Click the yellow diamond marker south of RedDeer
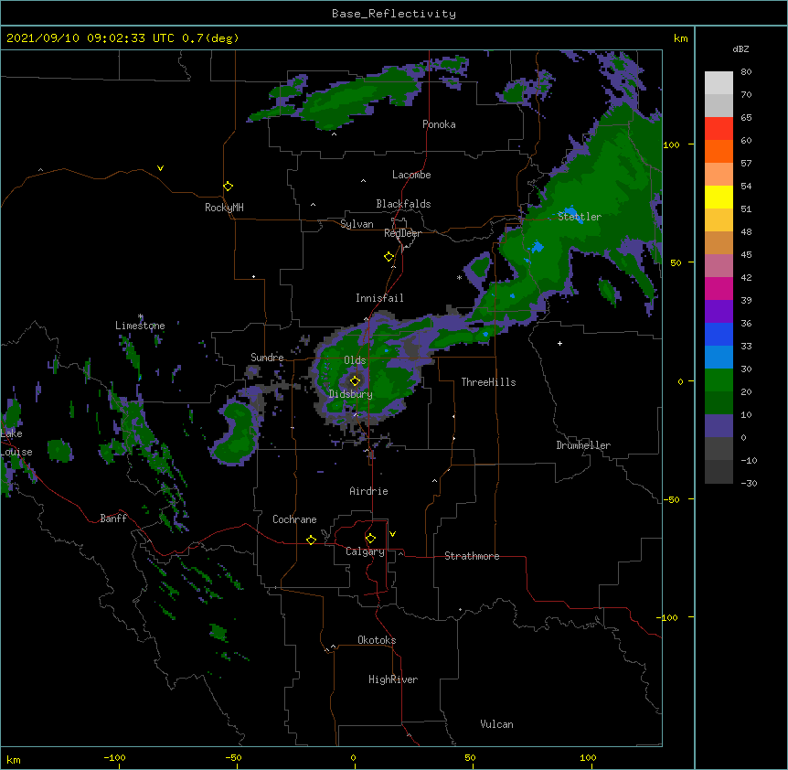This screenshot has height=770, width=788. [389, 257]
